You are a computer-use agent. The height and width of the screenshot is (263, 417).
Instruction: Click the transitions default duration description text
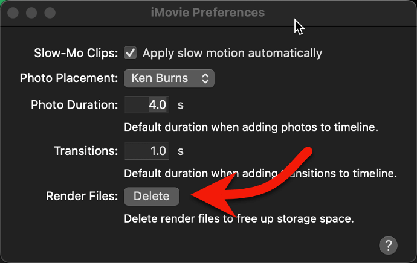[x=260, y=174]
